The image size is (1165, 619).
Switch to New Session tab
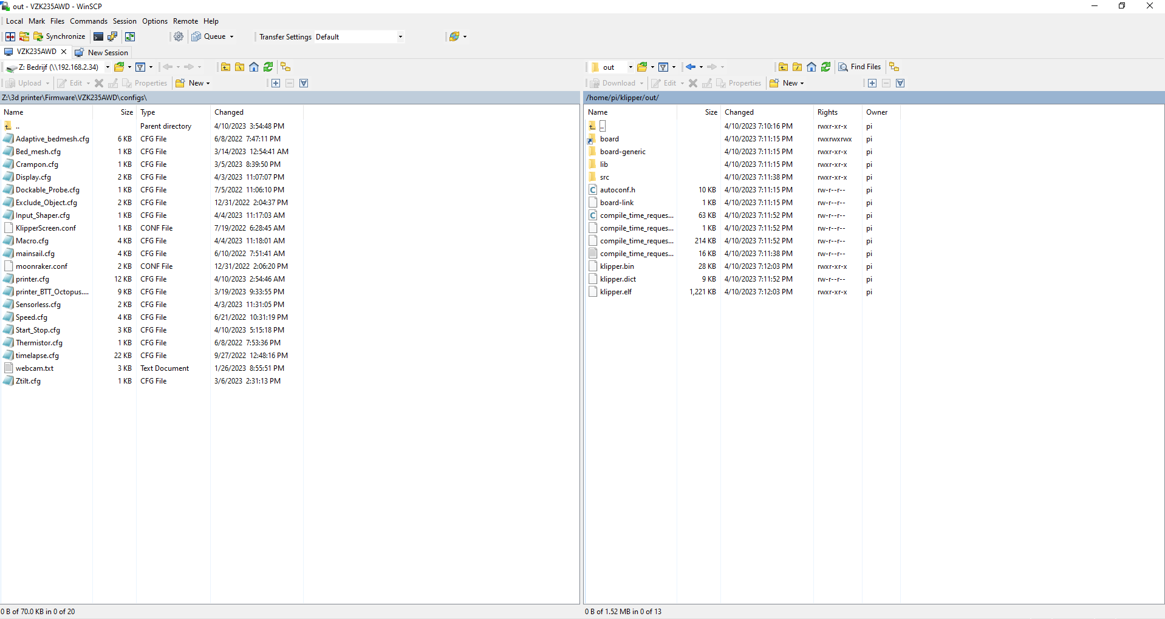pos(102,53)
